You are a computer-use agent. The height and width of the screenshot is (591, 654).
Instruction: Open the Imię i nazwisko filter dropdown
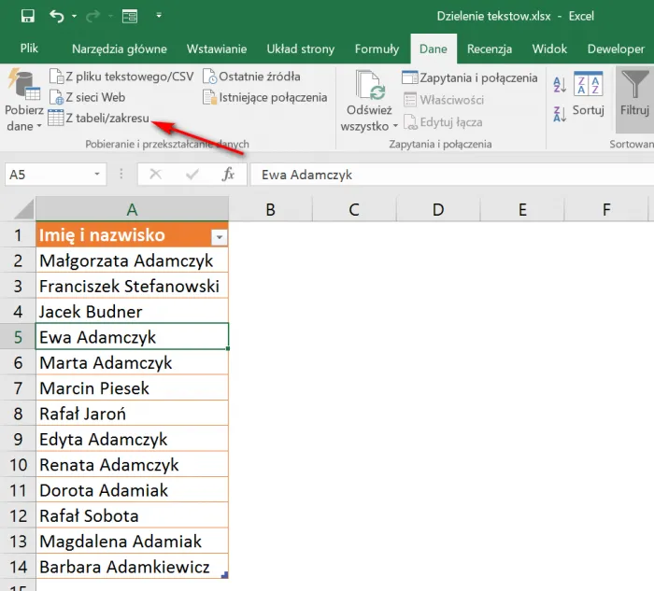[x=219, y=236]
